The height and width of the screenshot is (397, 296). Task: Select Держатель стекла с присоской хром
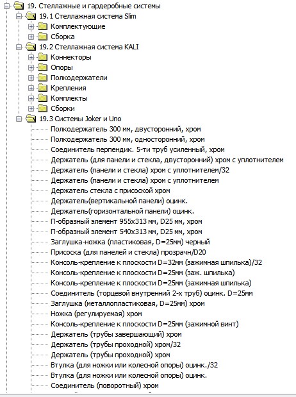point(111,190)
